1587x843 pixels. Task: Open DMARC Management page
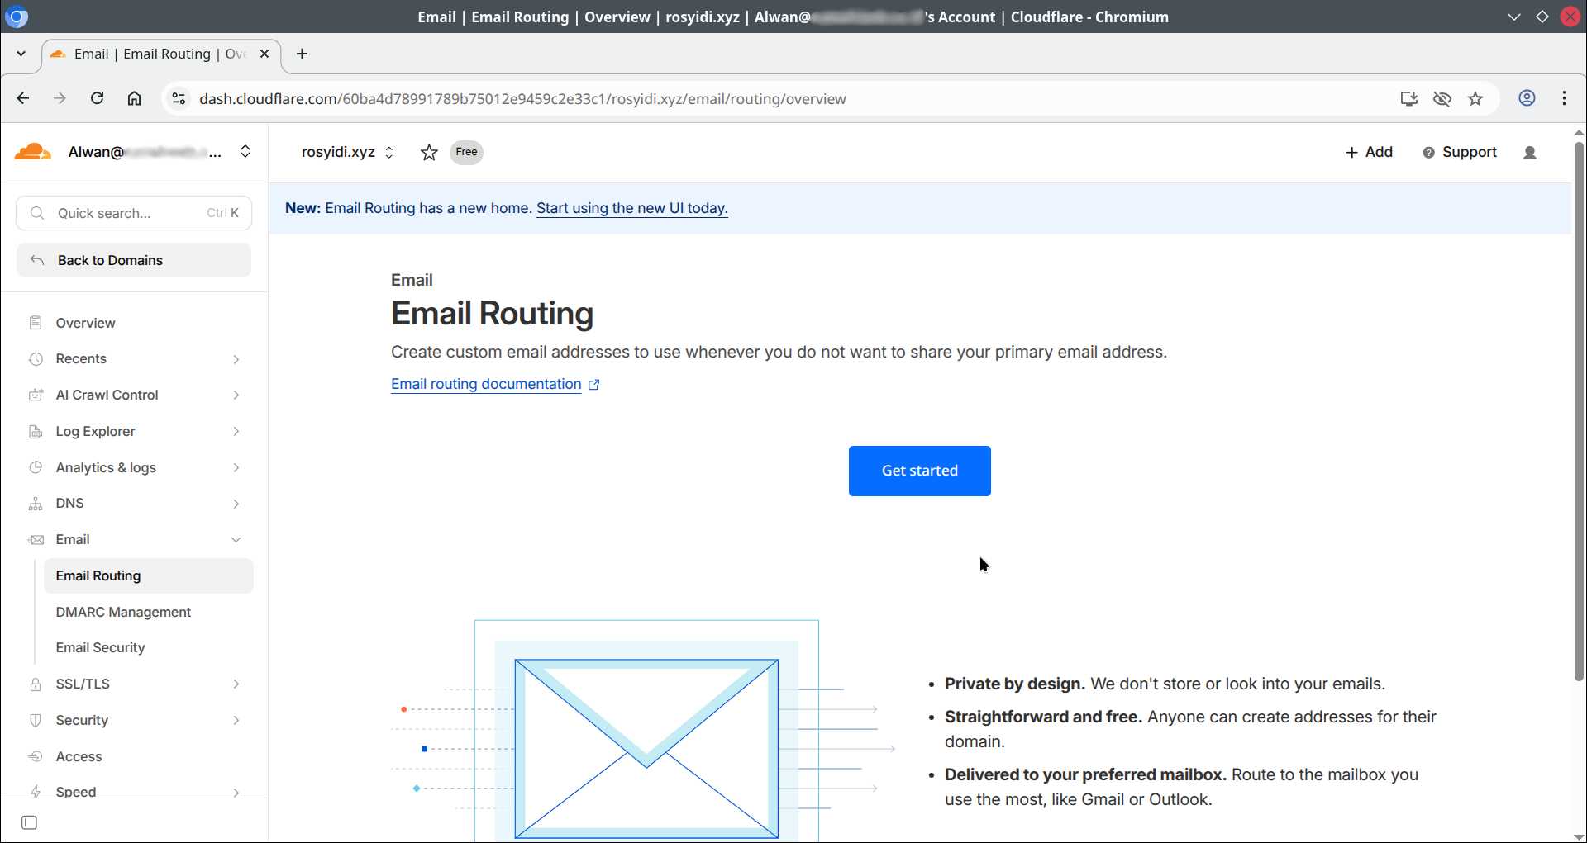click(123, 612)
